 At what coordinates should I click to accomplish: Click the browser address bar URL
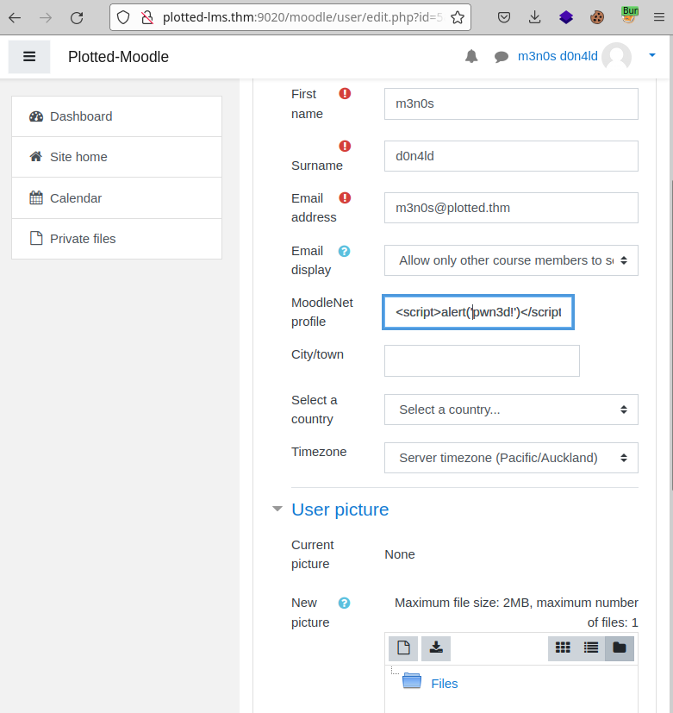(x=302, y=18)
